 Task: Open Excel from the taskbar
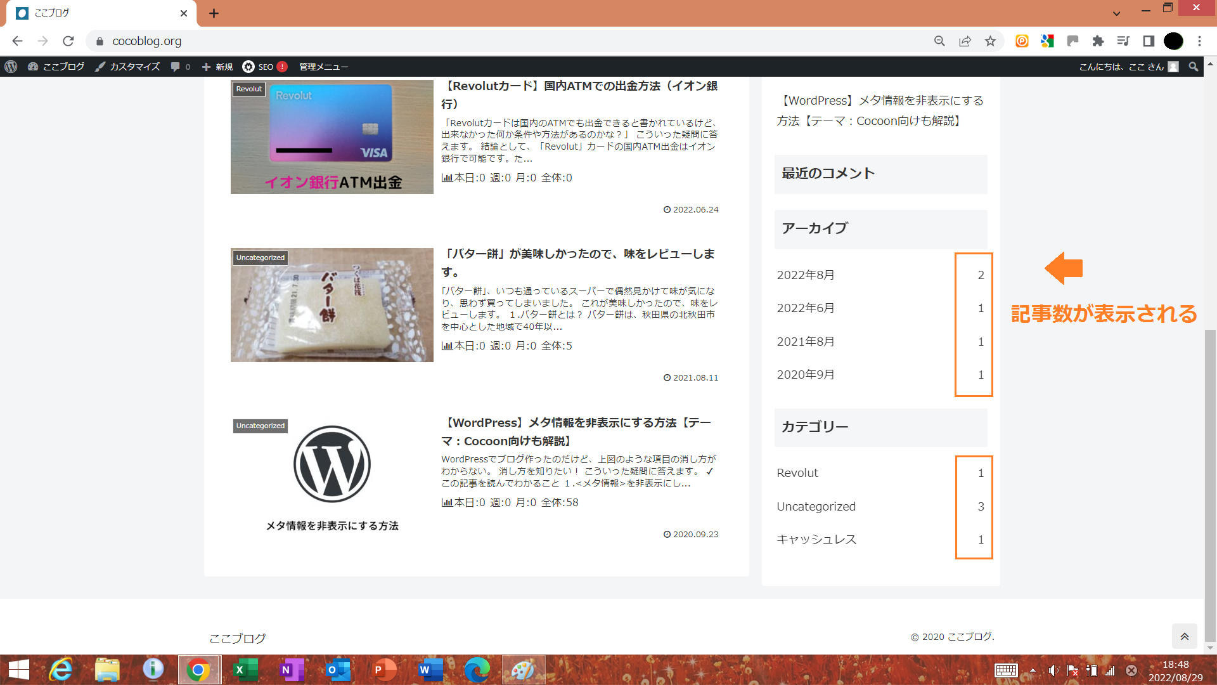[245, 670]
